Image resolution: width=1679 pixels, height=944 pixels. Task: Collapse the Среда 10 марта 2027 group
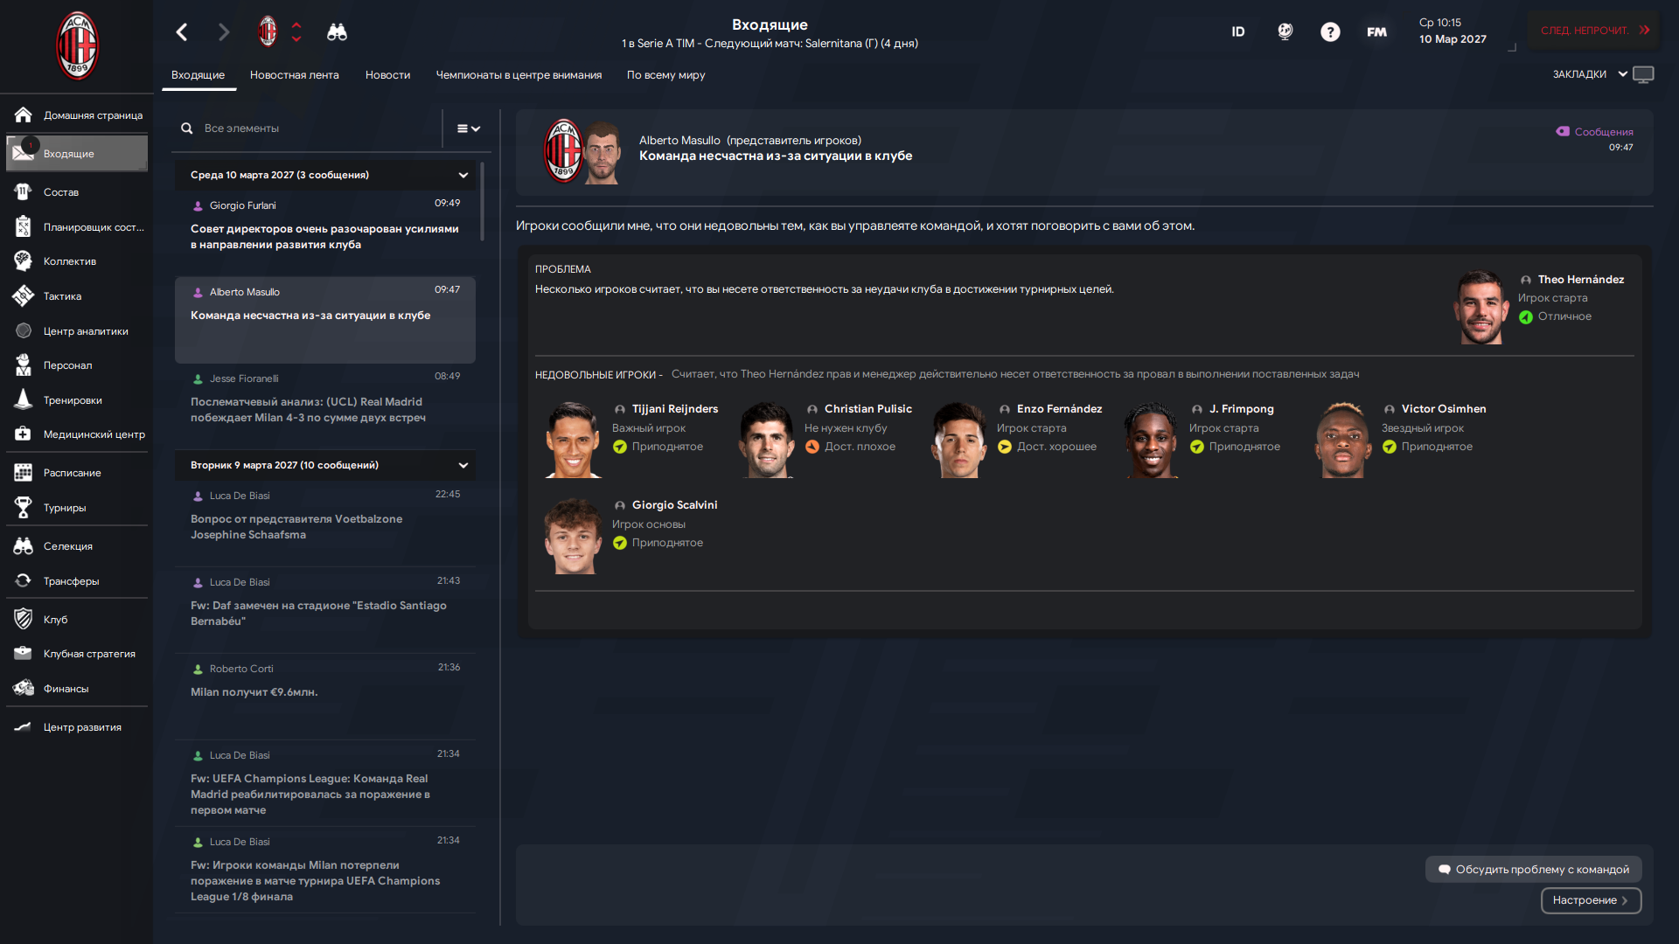(x=463, y=175)
